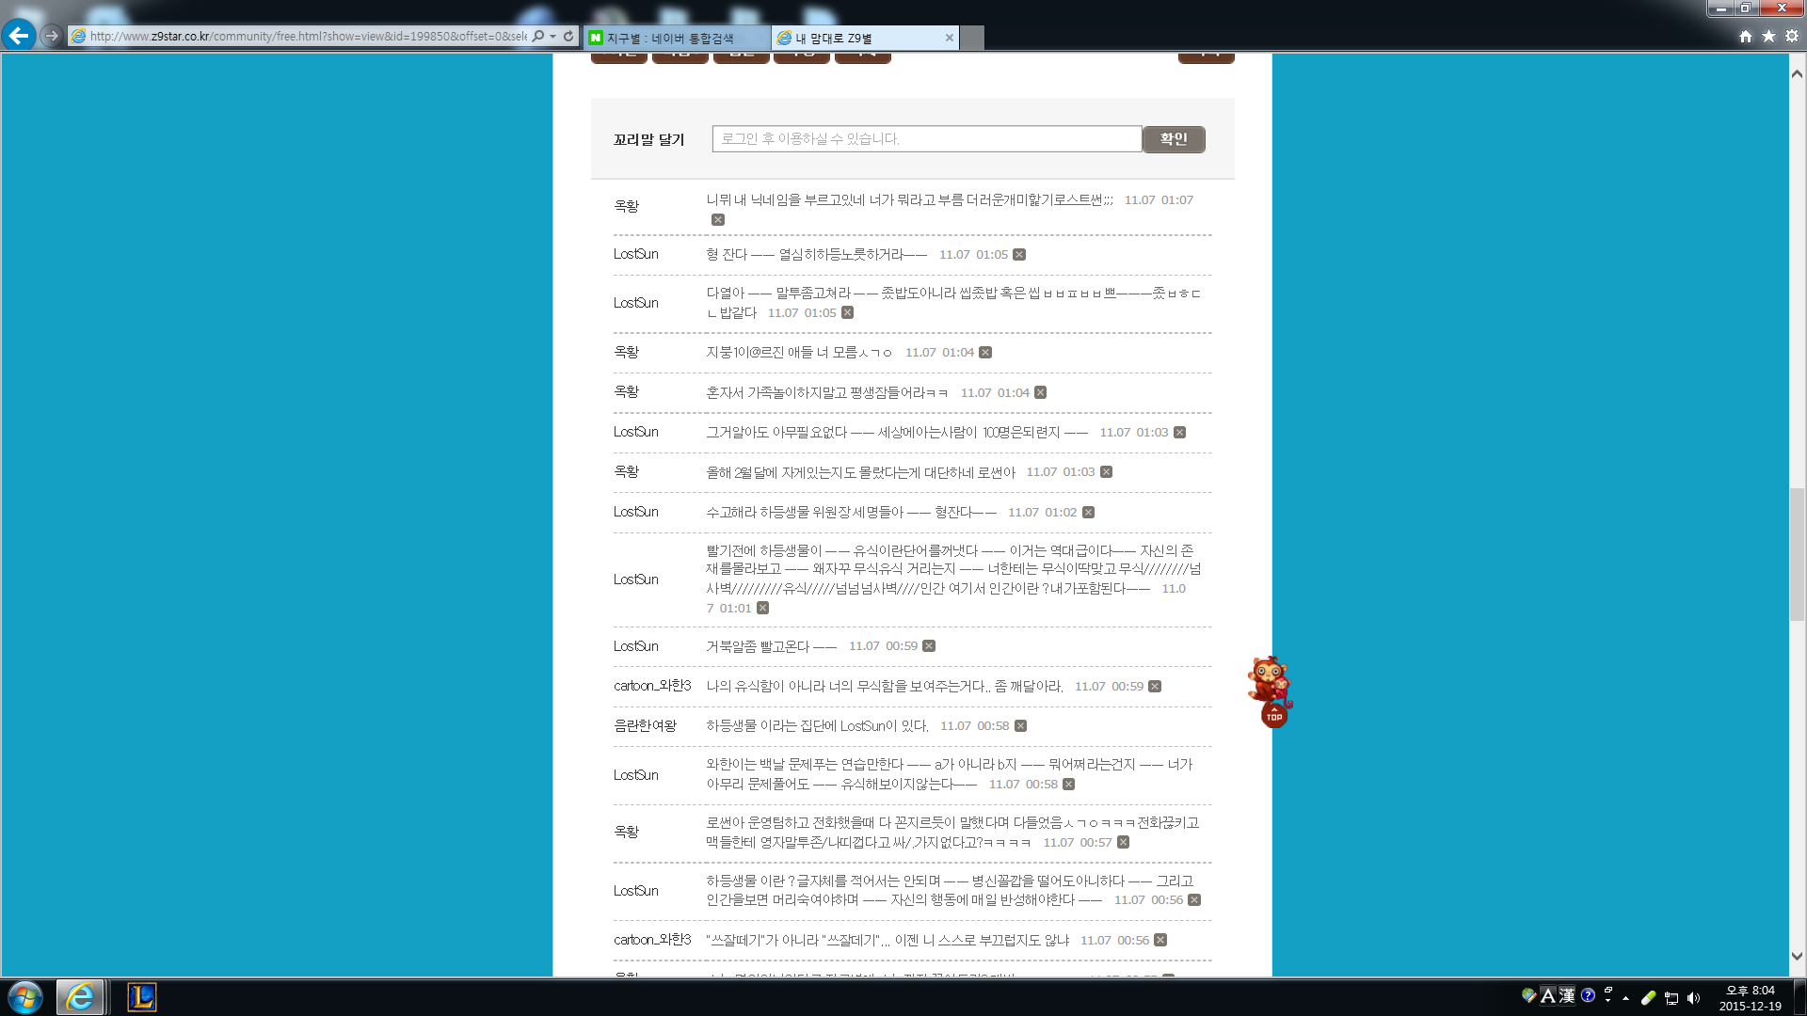1807x1016 pixels.
Task: Open the Home icon in the browser toolbar
Action: (1746, 37)
